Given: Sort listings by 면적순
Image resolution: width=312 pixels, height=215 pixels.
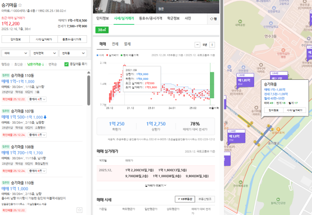Looking at the screenshot, I should [53, 64].
